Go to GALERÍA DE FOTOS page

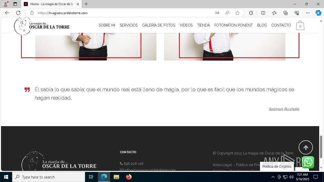click(x=159, y=25)
